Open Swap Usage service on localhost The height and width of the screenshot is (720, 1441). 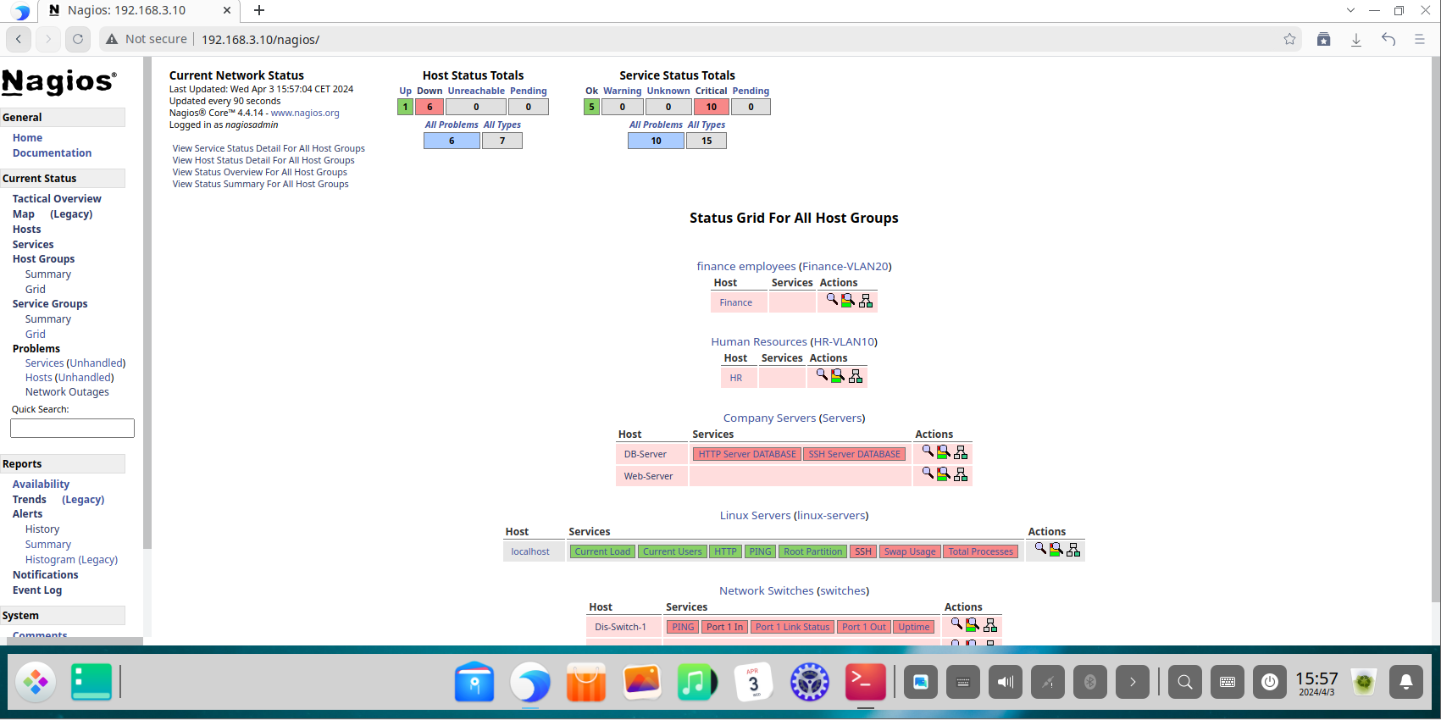pos(910,551)
